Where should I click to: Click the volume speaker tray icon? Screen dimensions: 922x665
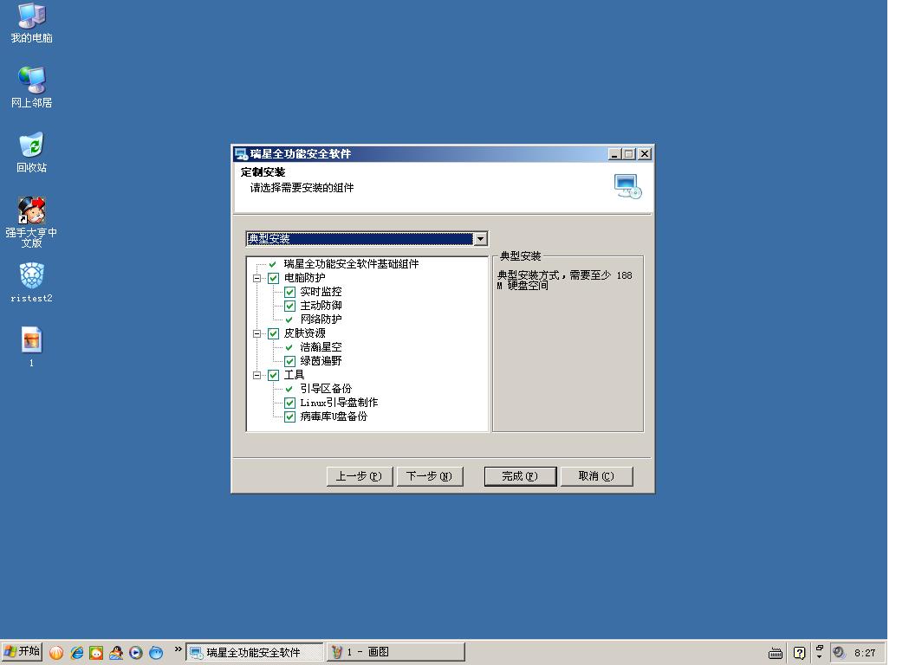click(839, 652)
